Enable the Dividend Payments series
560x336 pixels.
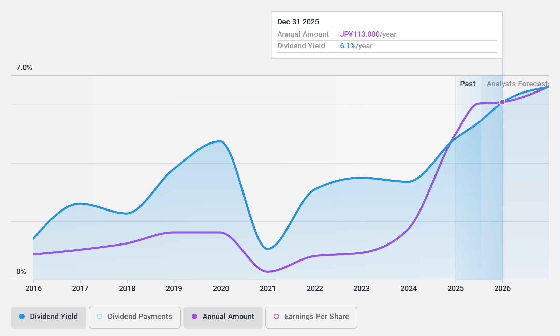(135, 318)
